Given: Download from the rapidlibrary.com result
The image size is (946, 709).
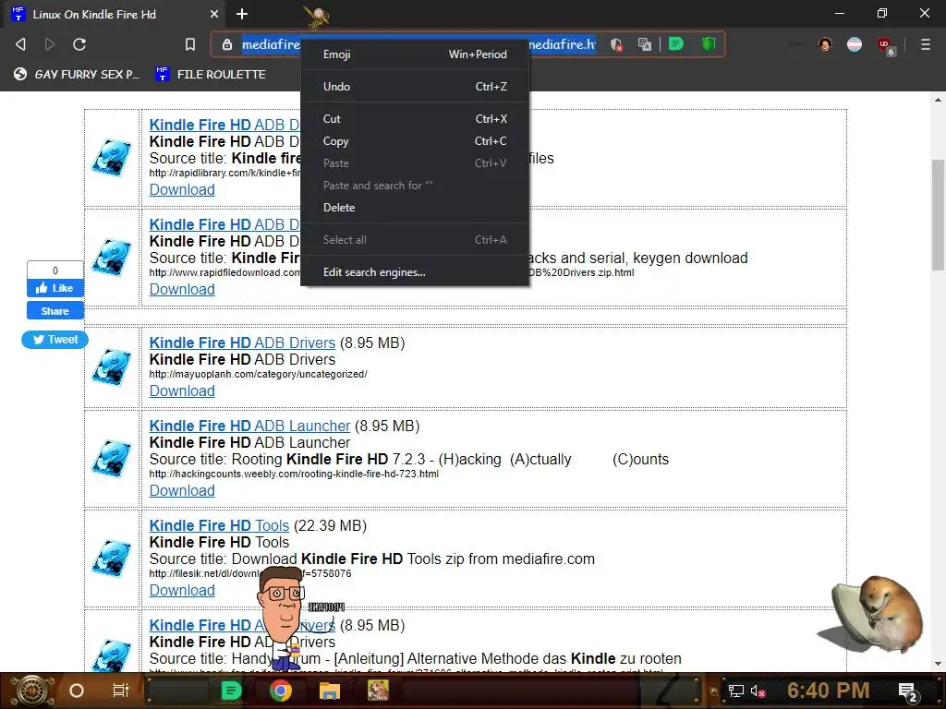Looking at the screenshot, I should (x=182, y=189).
